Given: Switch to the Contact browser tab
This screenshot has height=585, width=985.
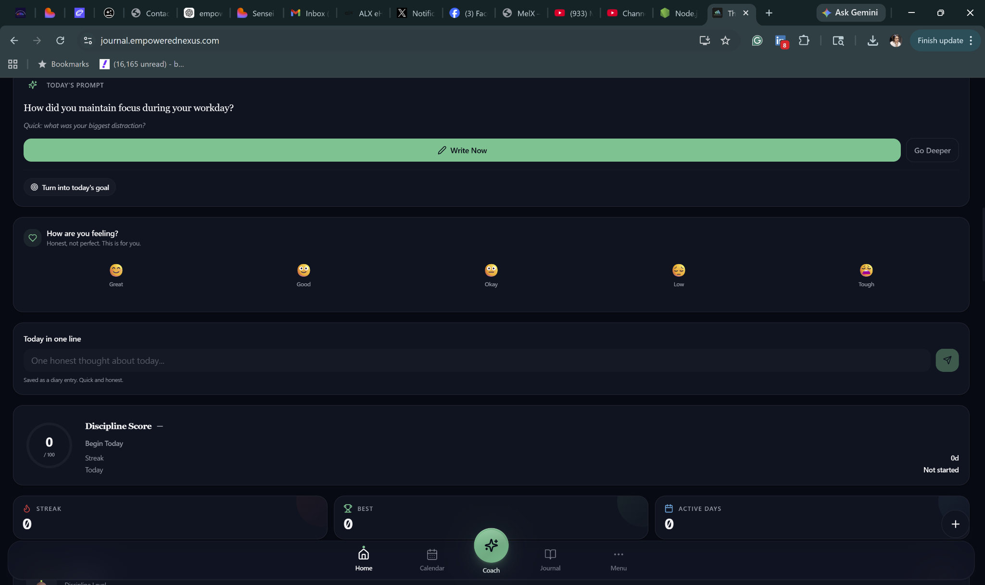Looking at the screenshot, I should point(150,13).
